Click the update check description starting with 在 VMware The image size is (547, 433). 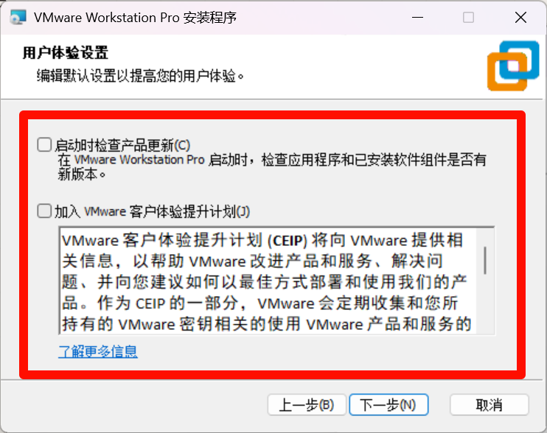[272, 167]
